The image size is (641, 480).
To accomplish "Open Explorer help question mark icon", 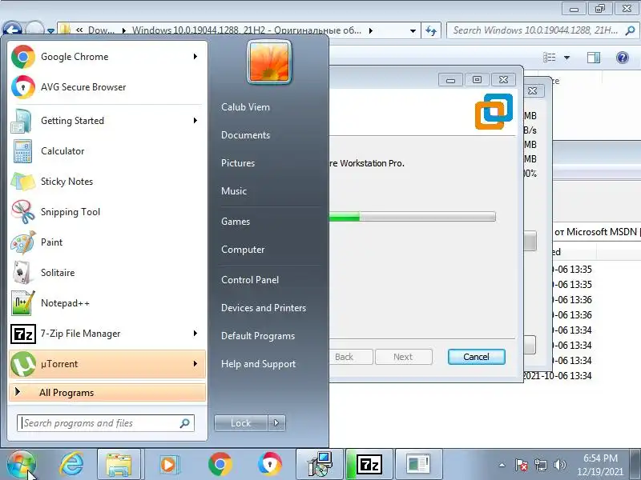I will 623,58.
